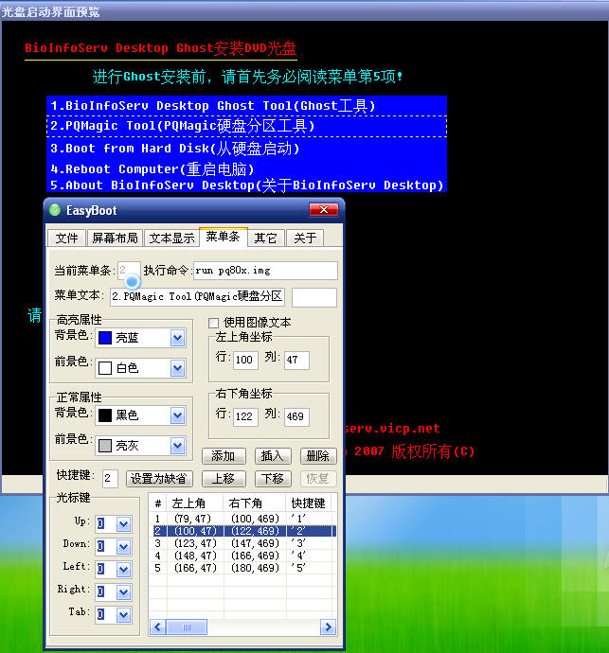Click the horizontal scrollbar thumb
The width and height of the screenshot is (609, 653).
[187, 627]
